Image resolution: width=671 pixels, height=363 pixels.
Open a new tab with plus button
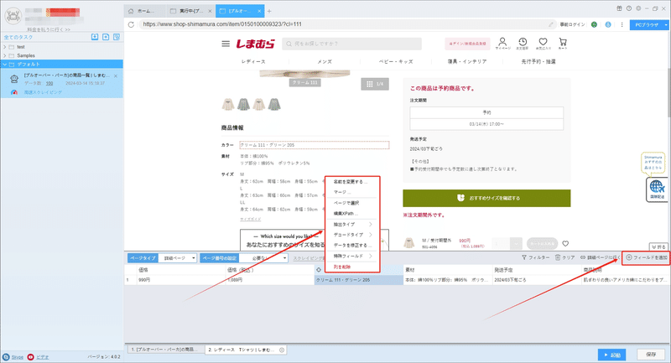tap(269, 11)
